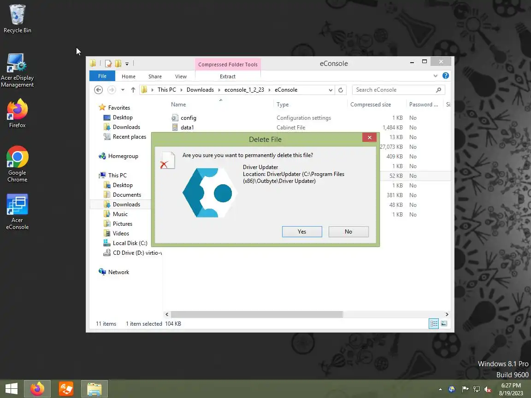The width and height of the screenshot is (531, 398).
Task: Open the recent locations dropdown arrow
Action: pyautogui.click(x=123, y=90)
